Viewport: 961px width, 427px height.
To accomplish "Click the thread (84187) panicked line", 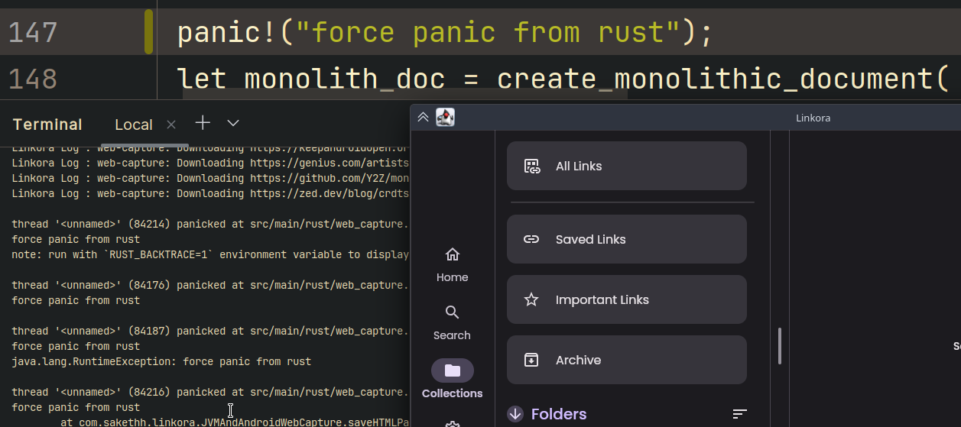I will 210,331.
